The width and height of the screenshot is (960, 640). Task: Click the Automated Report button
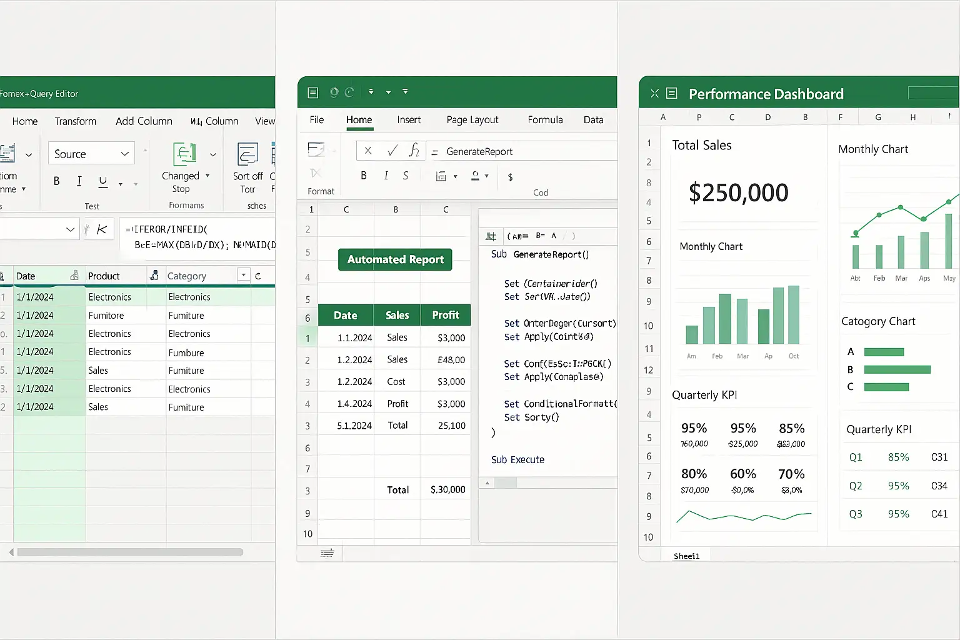tap(395, 259)
